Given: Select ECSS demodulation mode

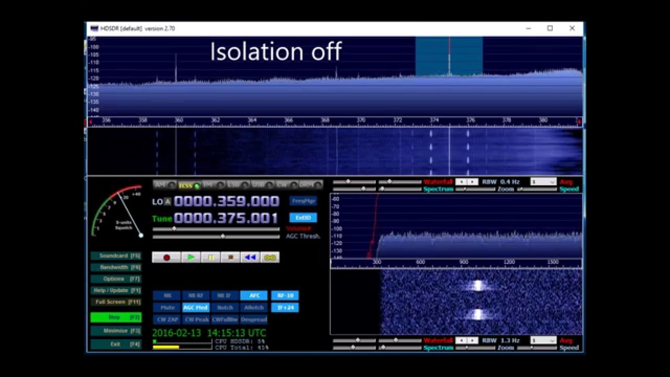Looking at the screenshot, I should 189,185.
